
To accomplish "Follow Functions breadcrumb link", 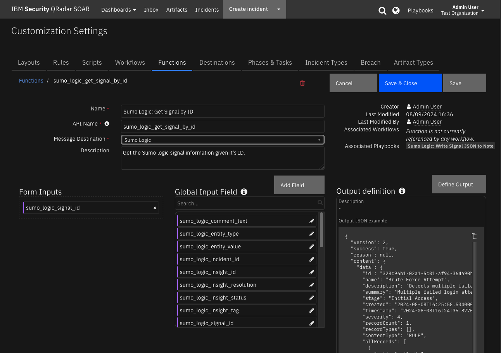I will 31,81.
